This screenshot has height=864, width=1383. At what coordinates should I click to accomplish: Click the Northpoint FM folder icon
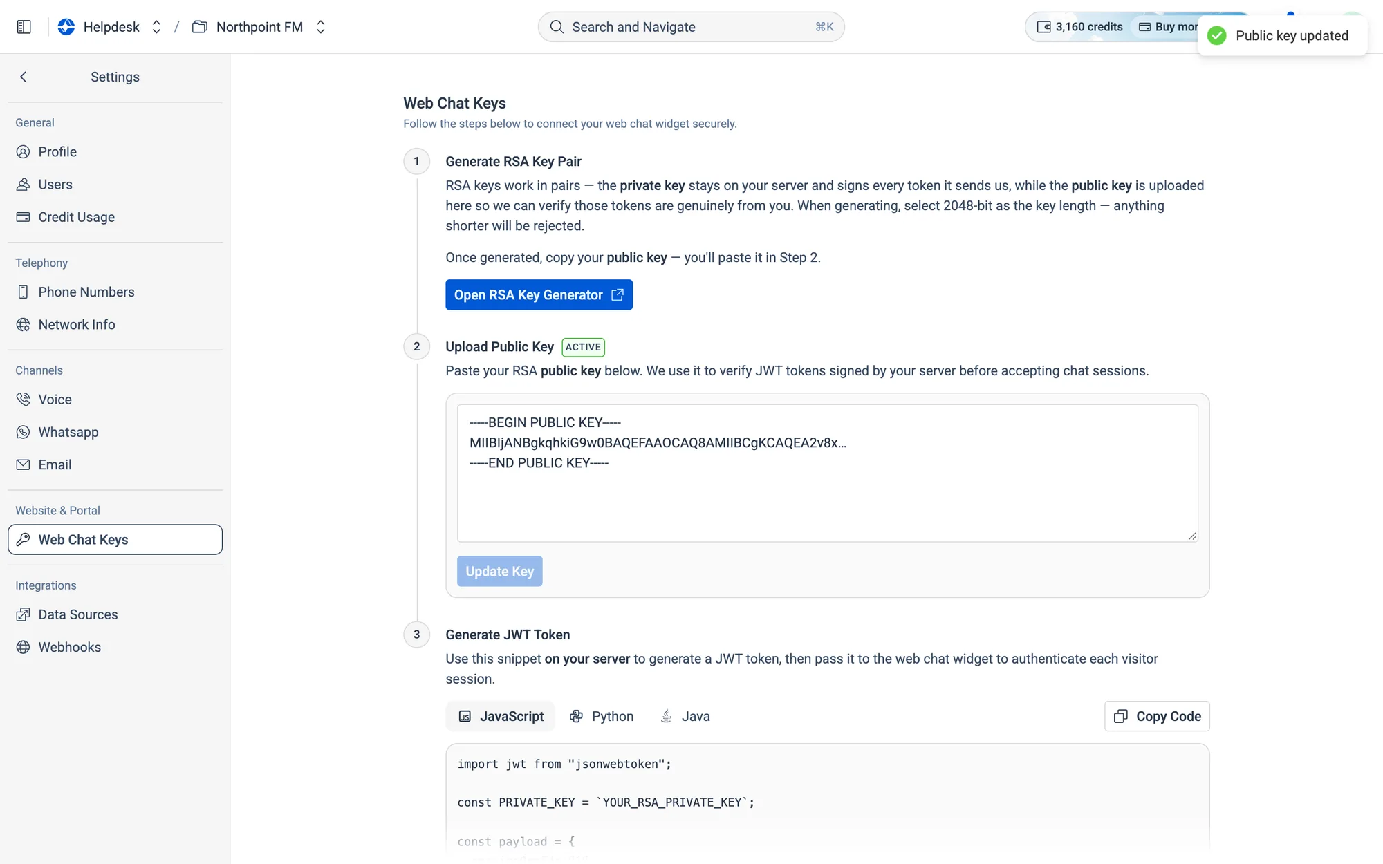(x=200, y=27)
